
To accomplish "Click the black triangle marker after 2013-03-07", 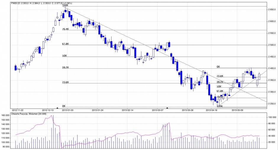I will tap(167, 108).
